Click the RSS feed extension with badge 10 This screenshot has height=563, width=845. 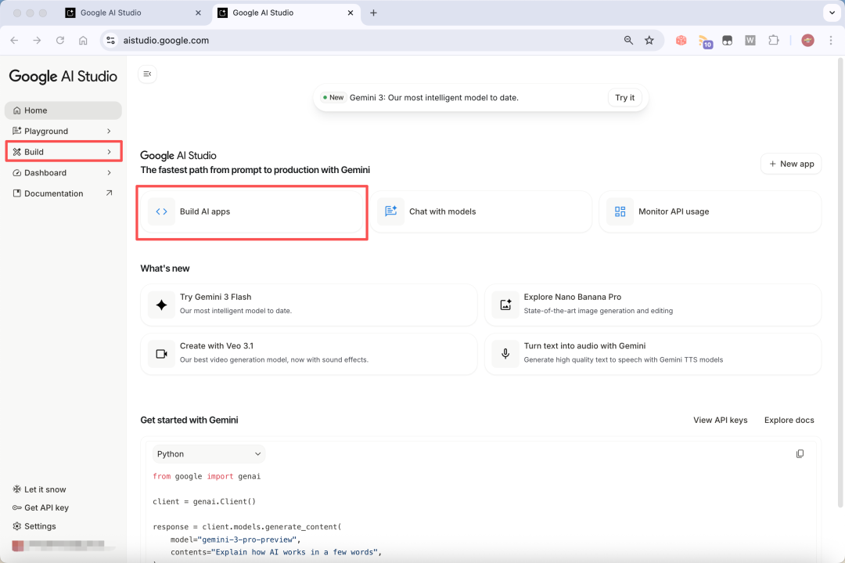tap(705, 41)
